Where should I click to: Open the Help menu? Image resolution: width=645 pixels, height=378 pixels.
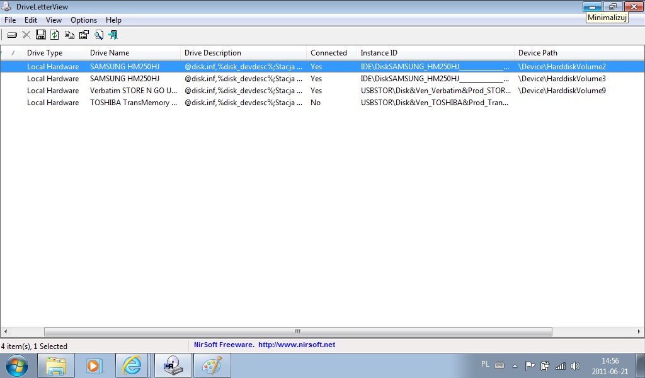(x=113, y=20)
